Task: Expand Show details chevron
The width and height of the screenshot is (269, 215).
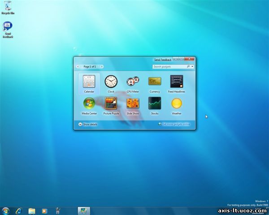Action: [x=80, y=124]
